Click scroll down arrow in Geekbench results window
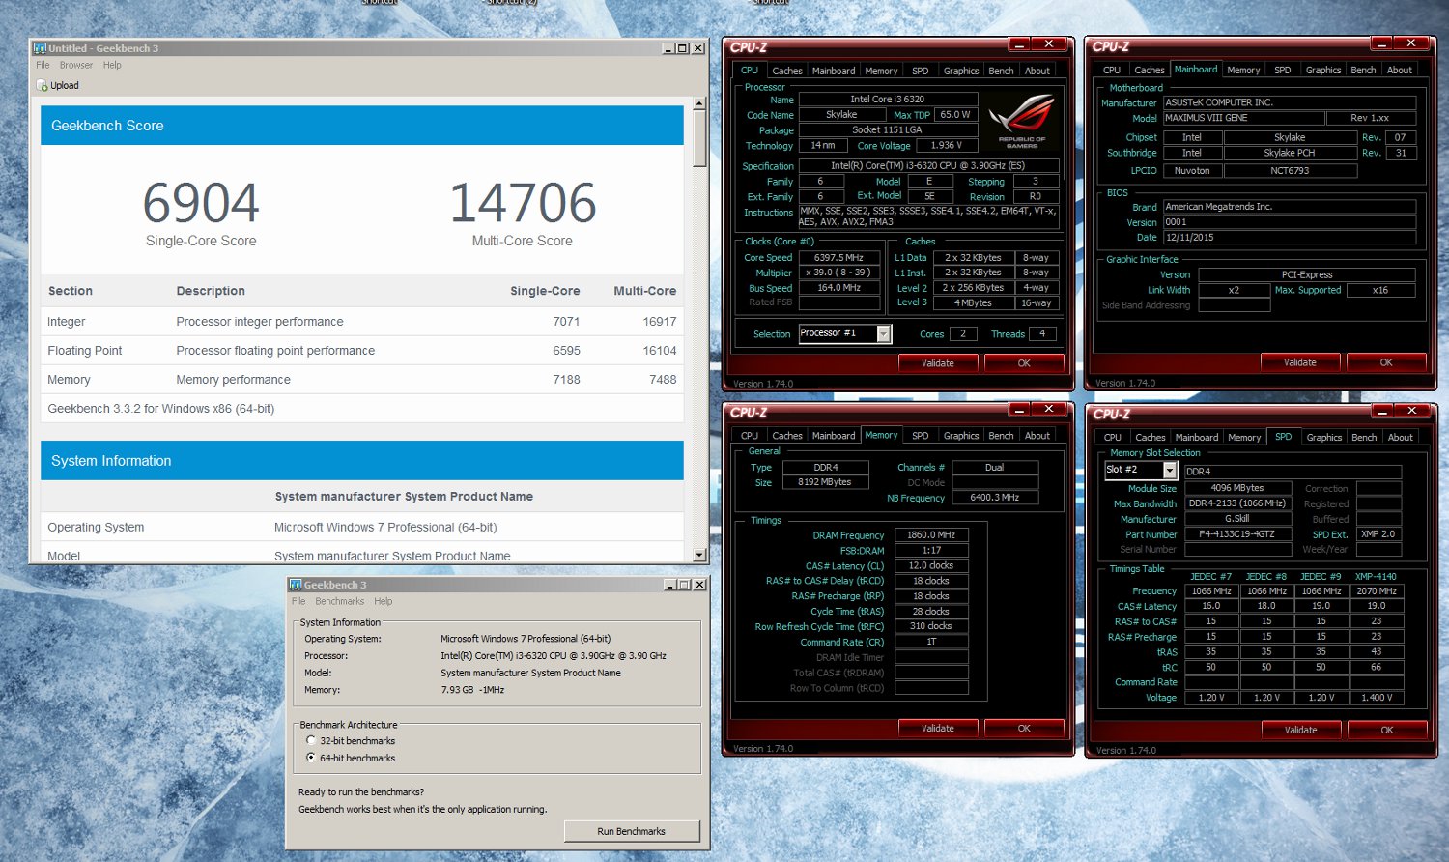Viewport: 1449px width, 862px height. point(699,555)
